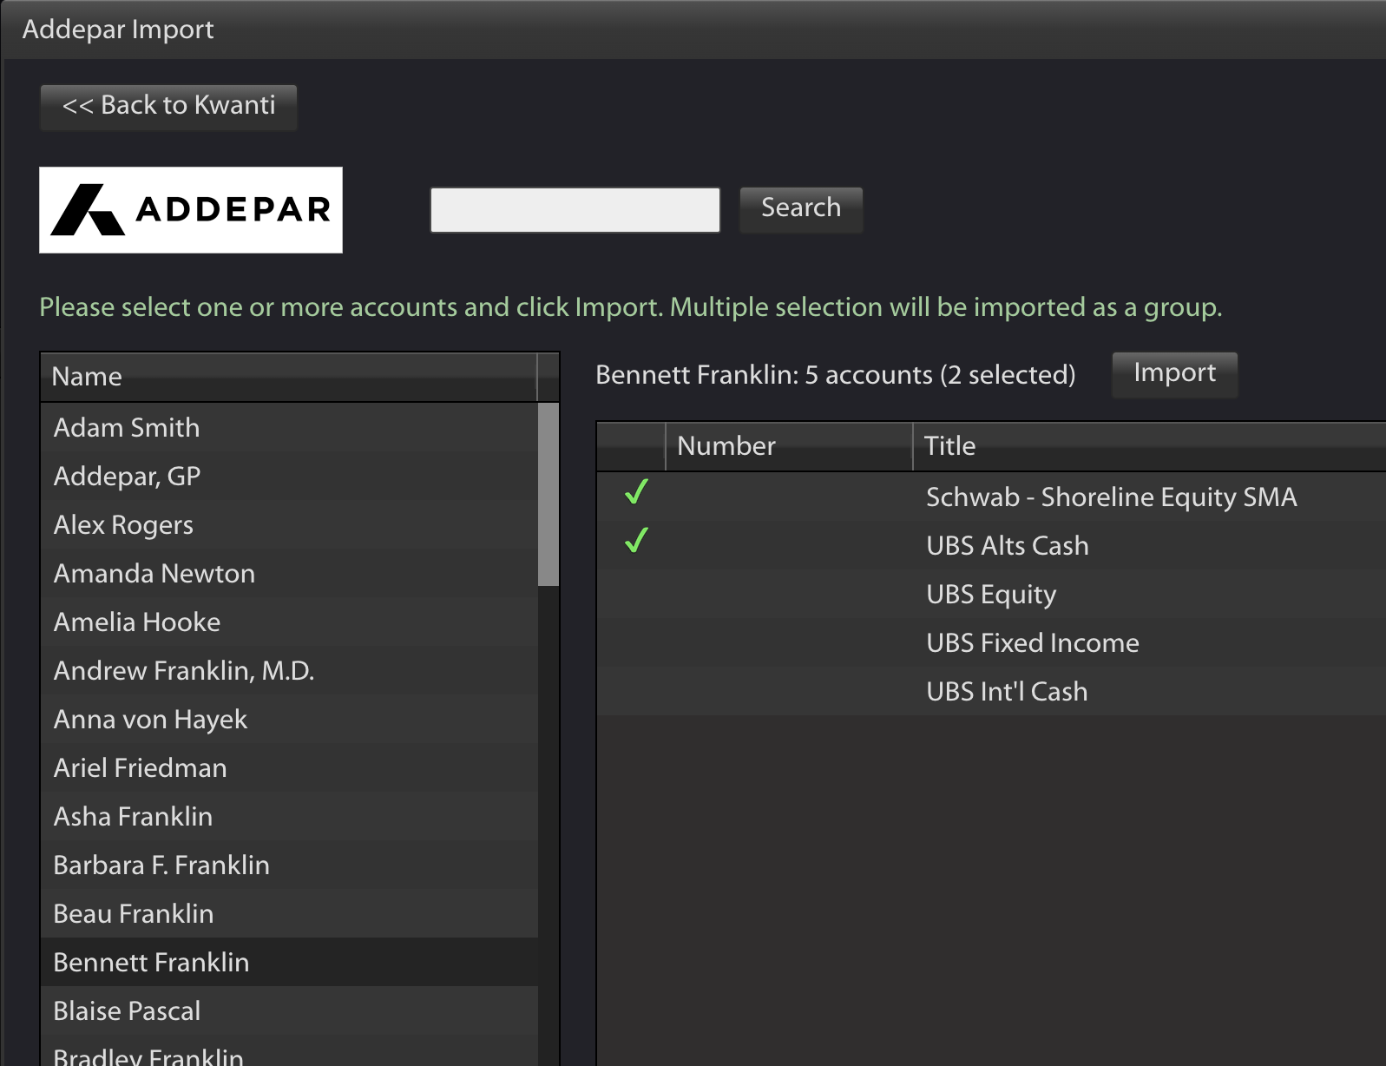Pick Anna von Hayek entry
Viewport: 1386px width, 1066px height.
click(289, 719)
